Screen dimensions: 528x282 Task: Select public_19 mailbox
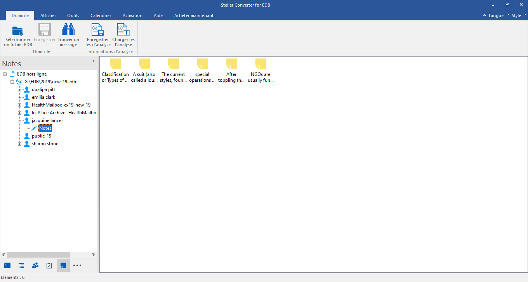42,136
